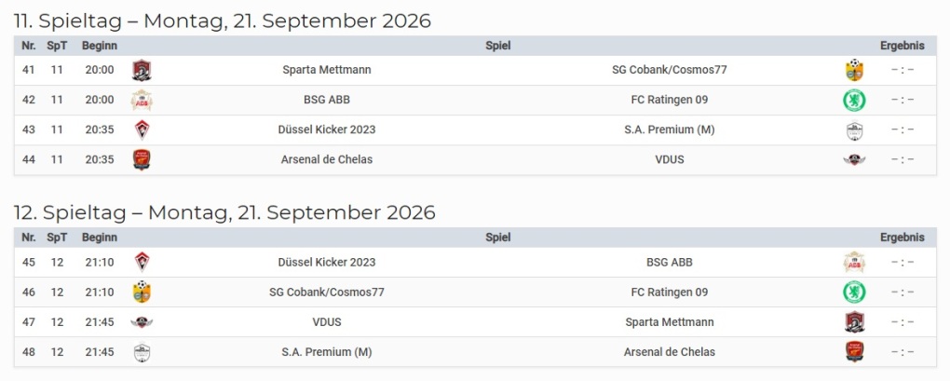Click VDUS logo in match 47

[142, 322]
